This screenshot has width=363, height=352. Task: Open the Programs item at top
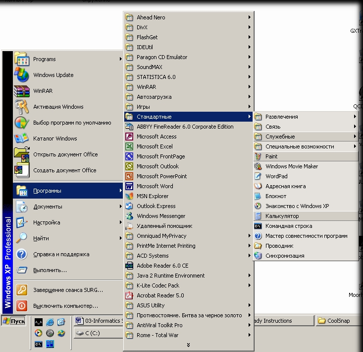click(68, 59)
